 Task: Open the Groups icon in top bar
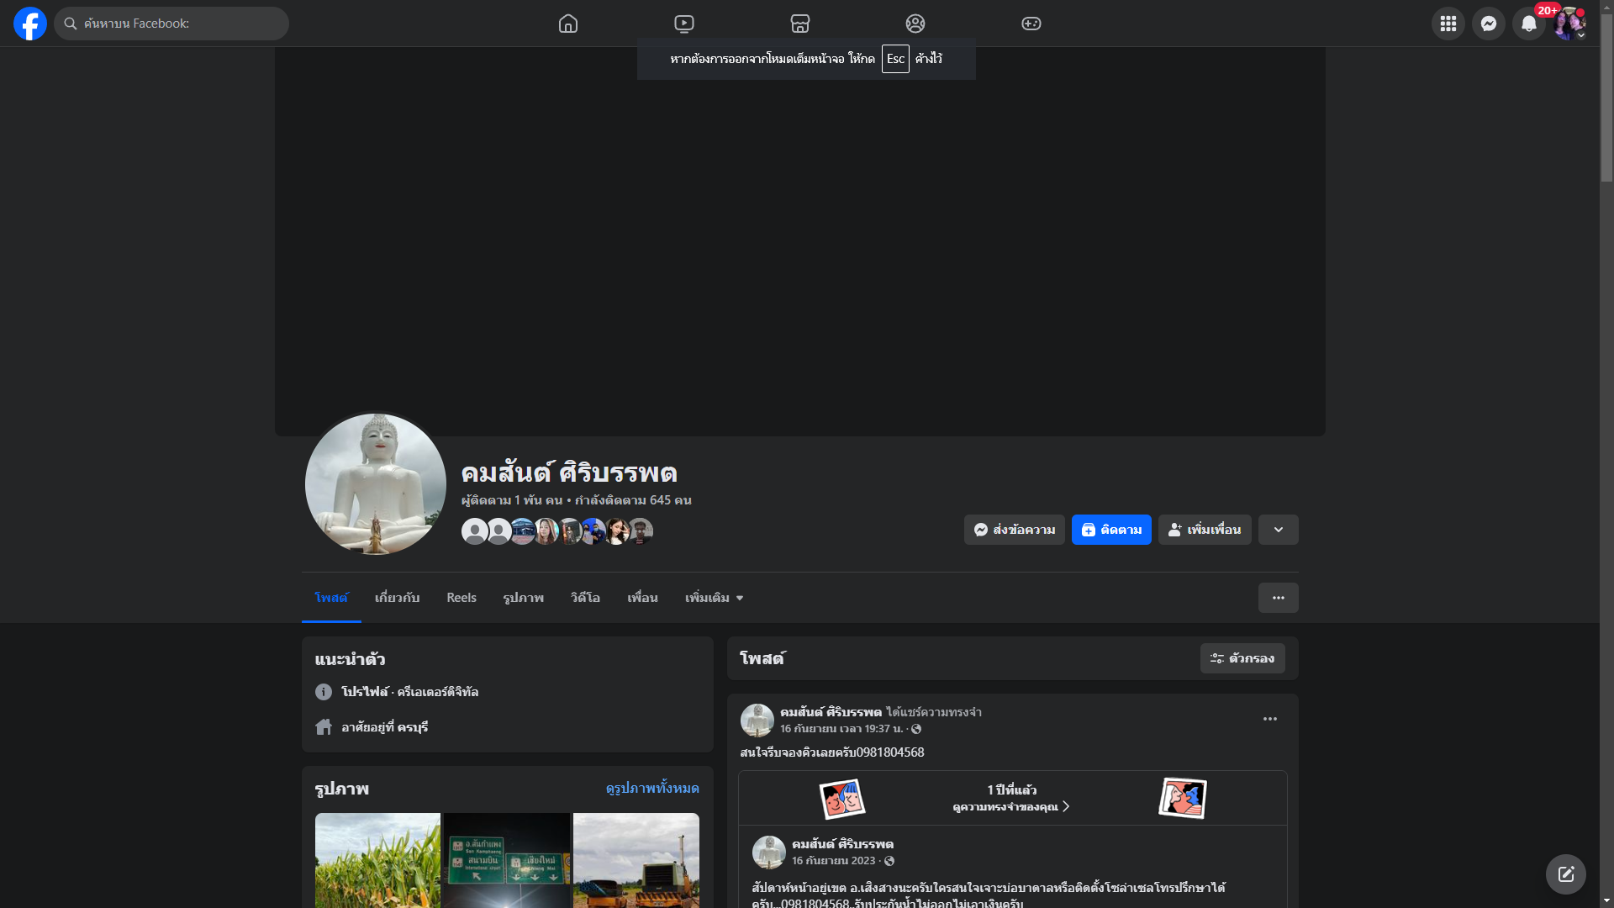tap(915, 24)
